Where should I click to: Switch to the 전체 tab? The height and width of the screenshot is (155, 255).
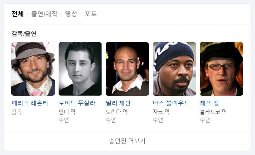[18, 14]
